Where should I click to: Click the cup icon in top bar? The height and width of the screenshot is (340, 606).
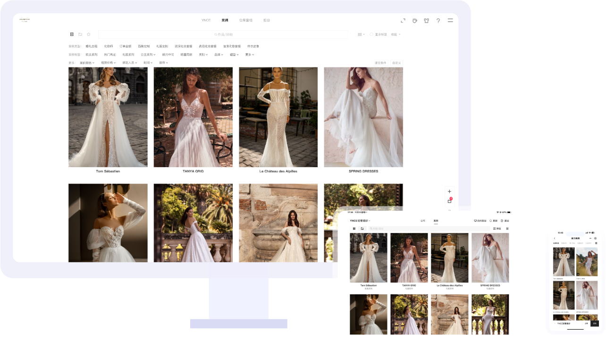coord(415,21)
